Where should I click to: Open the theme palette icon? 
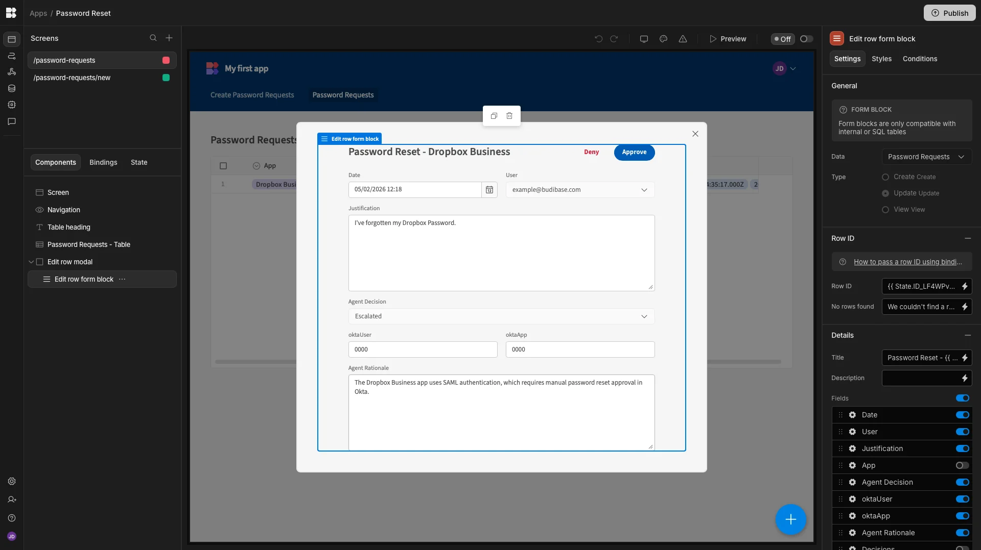point(663,39)
